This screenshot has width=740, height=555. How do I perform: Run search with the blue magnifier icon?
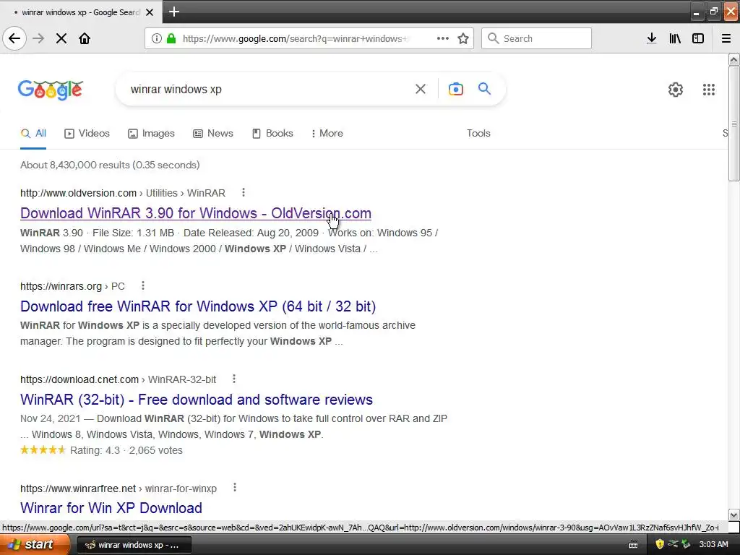(485, 88)
